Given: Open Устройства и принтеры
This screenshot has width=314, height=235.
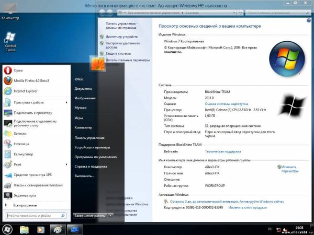Looking at the screenshot, I should tap(92, 147).
